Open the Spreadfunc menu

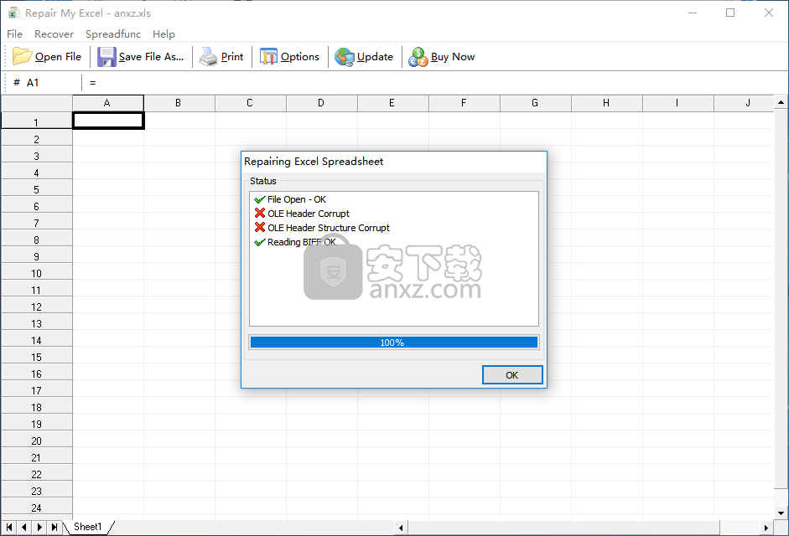click(113, 33)
